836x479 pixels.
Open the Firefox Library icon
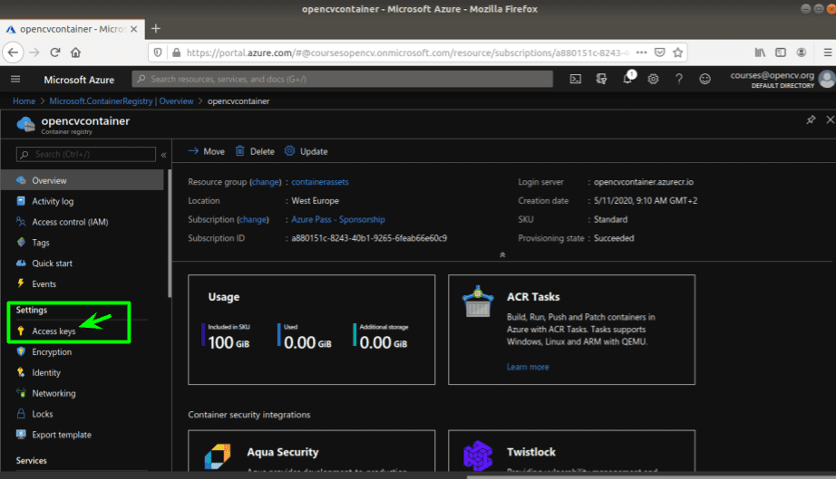(x=761, y=53)
